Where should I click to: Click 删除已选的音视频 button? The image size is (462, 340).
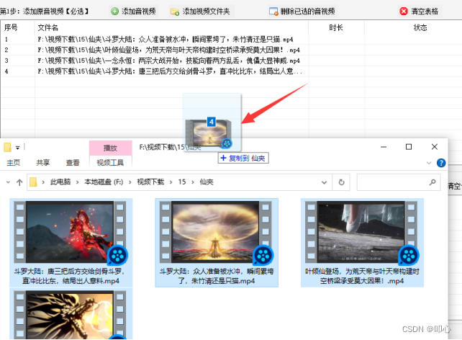click(302, 12)
